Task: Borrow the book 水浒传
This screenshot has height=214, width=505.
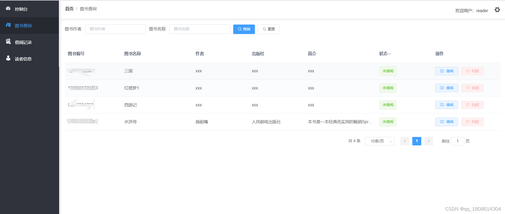Action: click(x=446, y=122)
